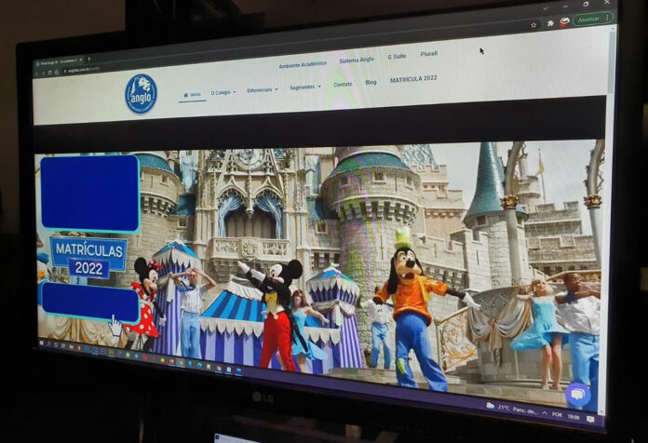Viewport: 648px width, 443px height.
Task: Expand the O Colégio dropdown menu
Action: (x=223, y=92)
